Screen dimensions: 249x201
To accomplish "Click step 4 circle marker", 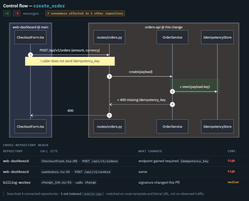I will (172, 104).
